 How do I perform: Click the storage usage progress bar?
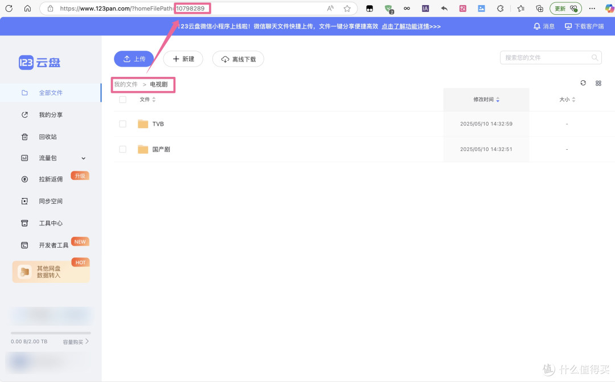(x=51, y=333)
